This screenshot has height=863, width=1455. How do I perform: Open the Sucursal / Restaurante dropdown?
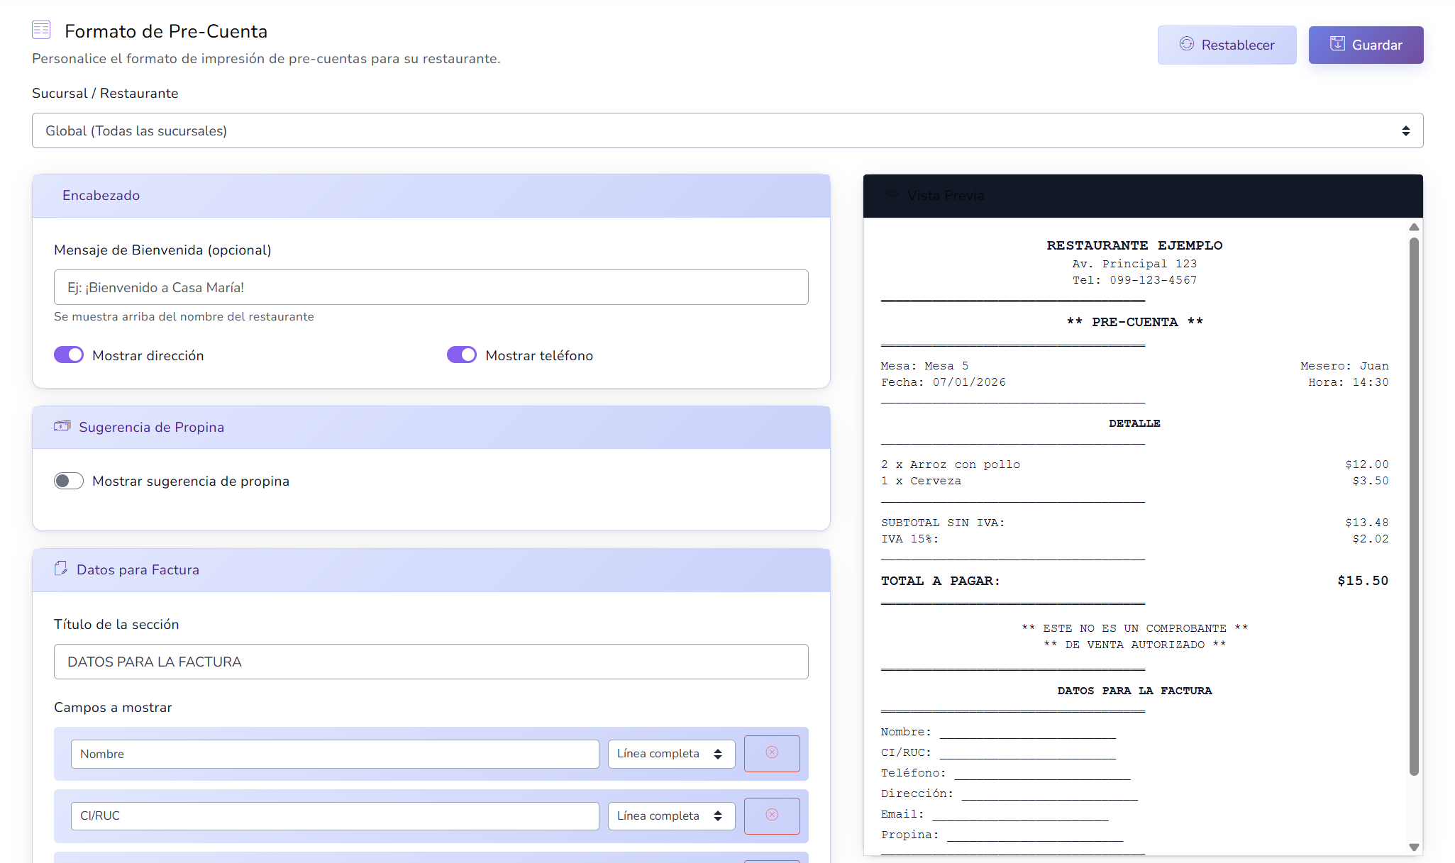[x=727, y=130]
